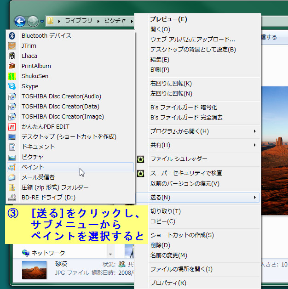Screen dimensions: 288x289
Task: Select プロパティ(R) from context menu
Action: tap(168, 283)
